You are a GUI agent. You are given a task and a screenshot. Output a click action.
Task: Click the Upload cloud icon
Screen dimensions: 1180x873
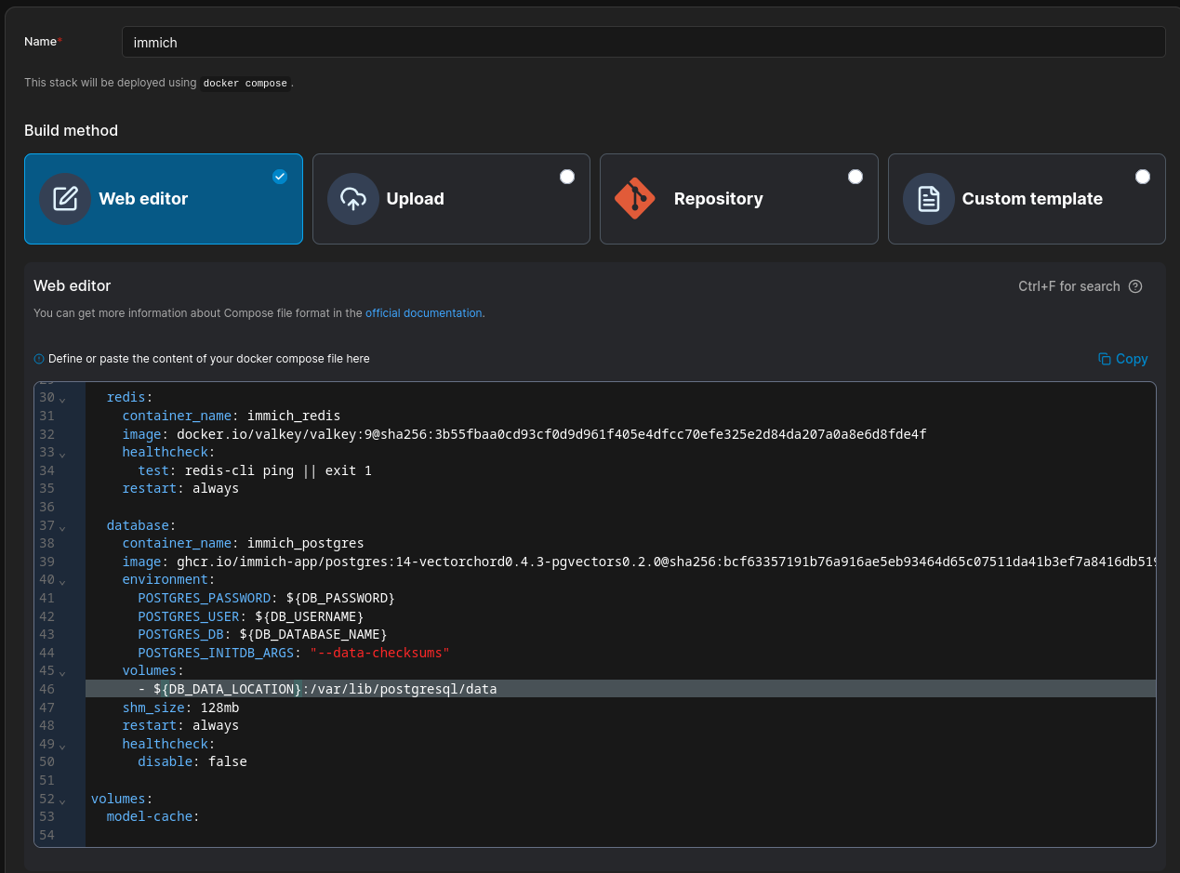point(352,199)
